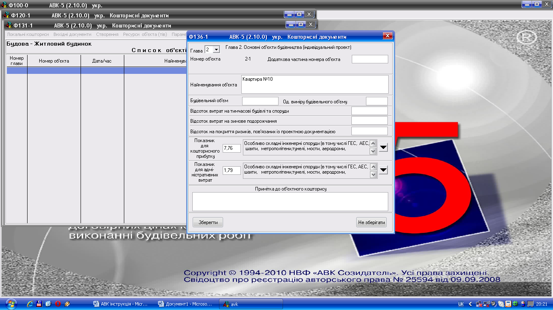Close the Ф100-0 main window
This screenshot has width=553, height=310.
547,4
